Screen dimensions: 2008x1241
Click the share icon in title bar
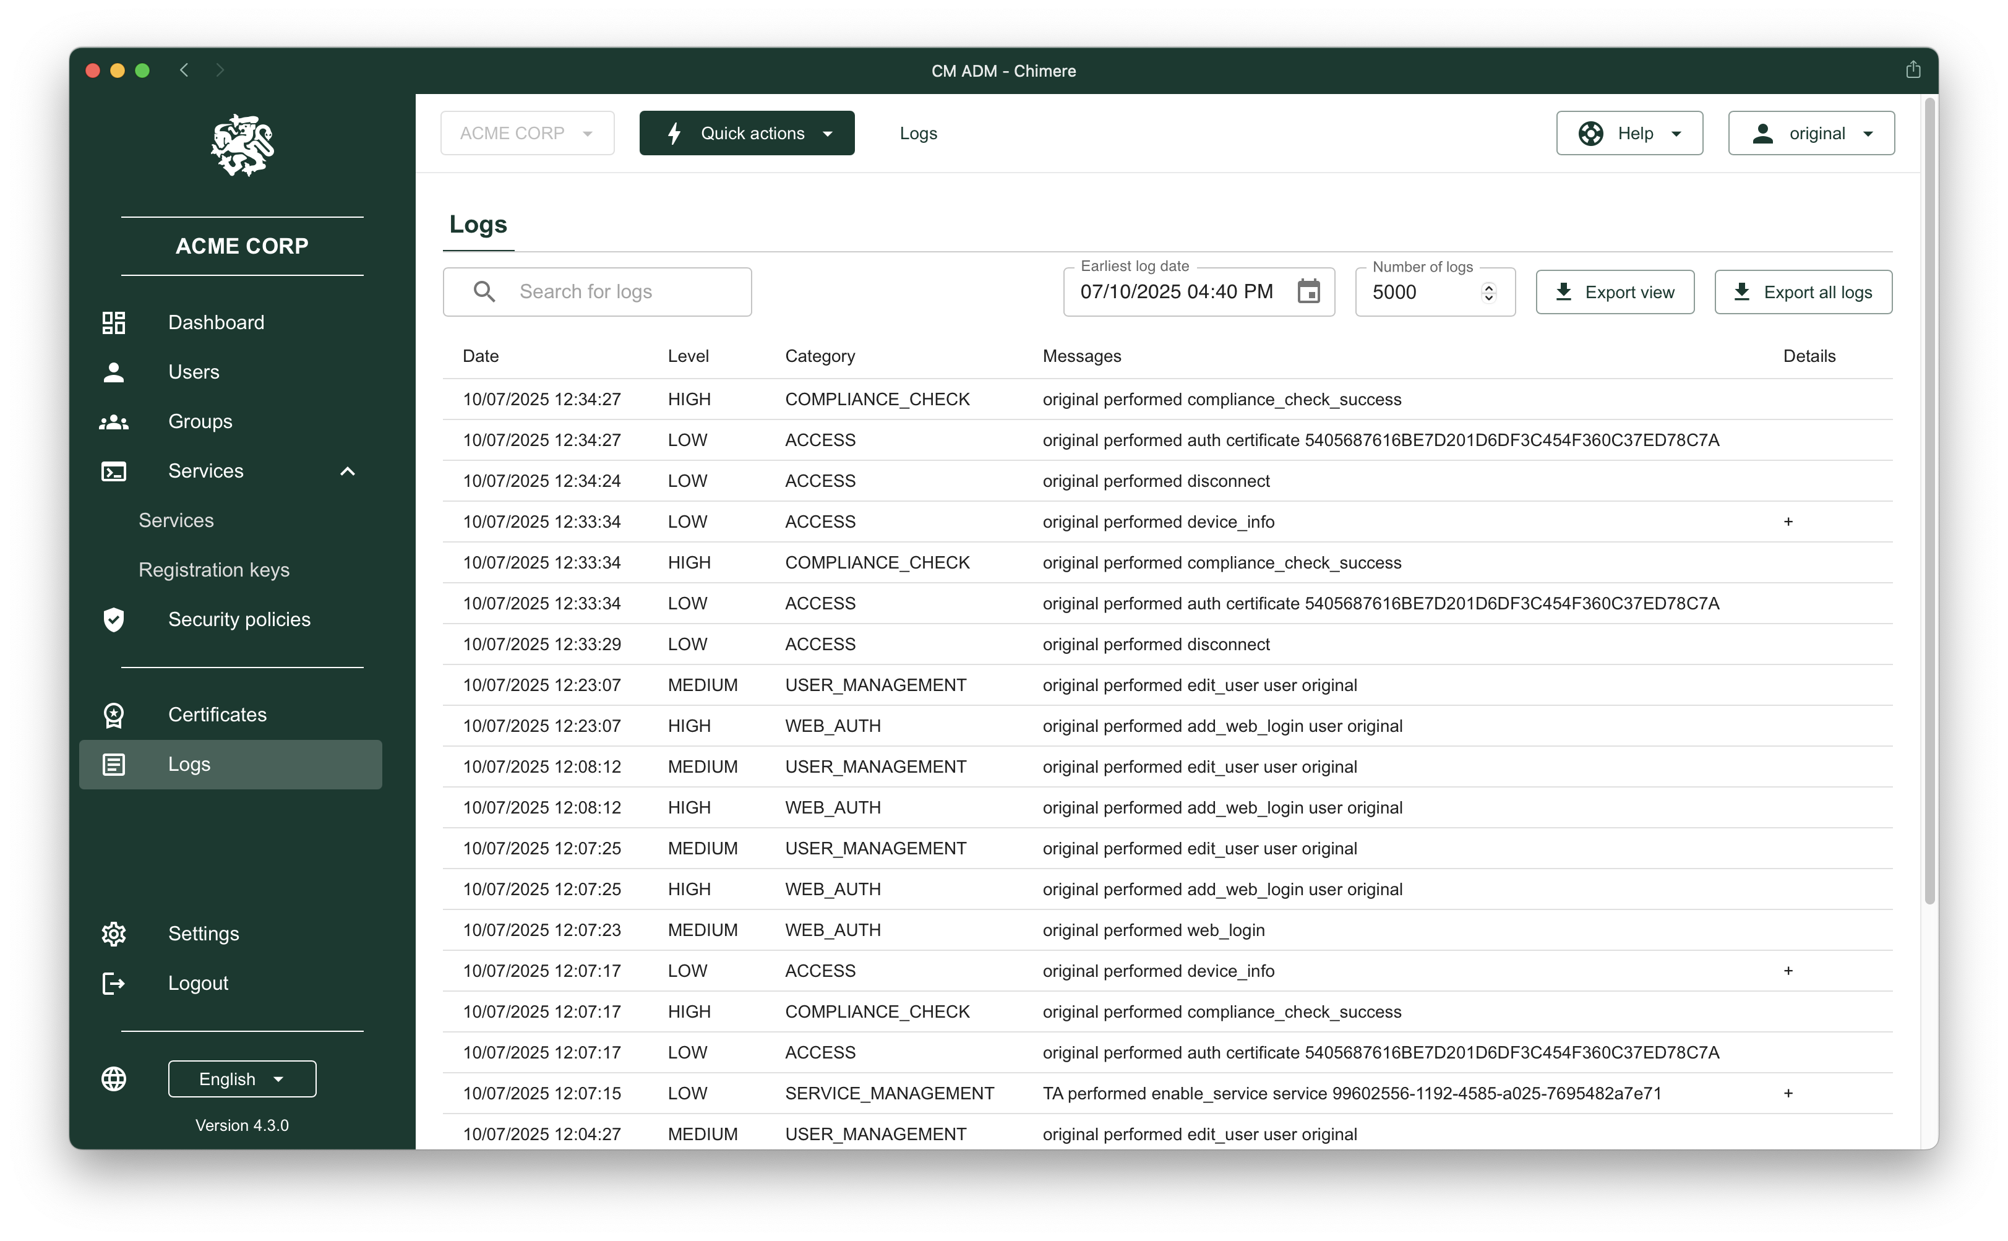click(1913, 70)
